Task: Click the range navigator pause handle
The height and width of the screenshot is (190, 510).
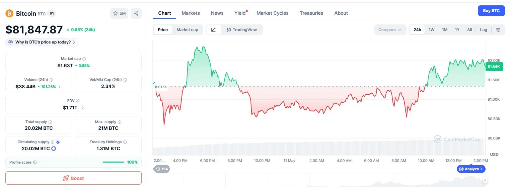Action: click(x=485, y=180)
